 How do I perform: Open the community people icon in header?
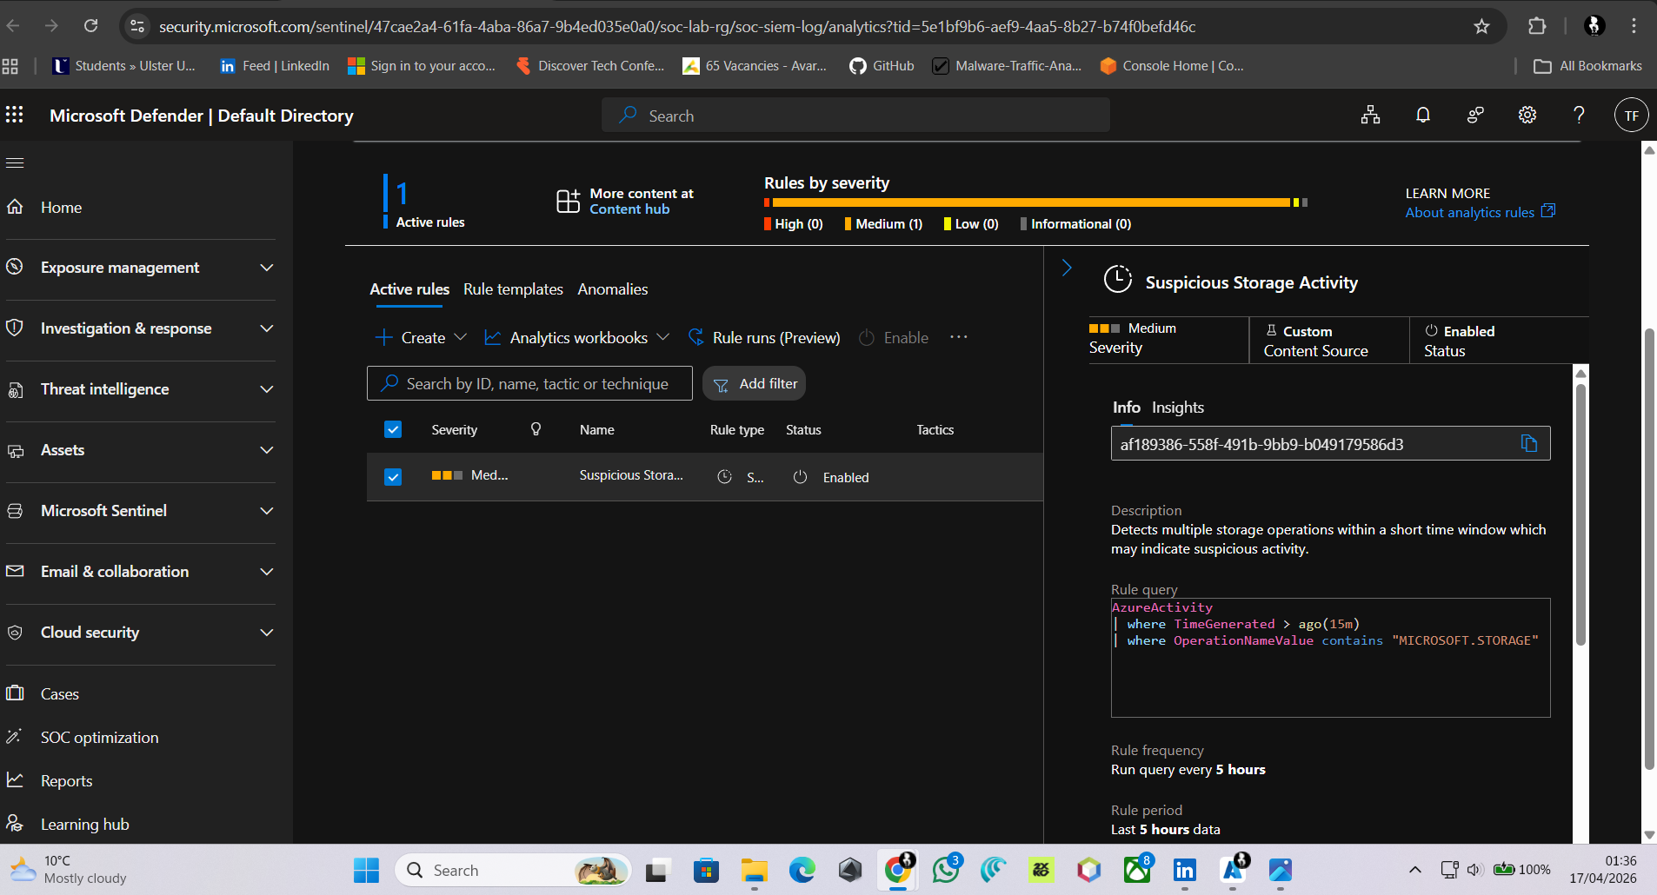(1475, 115)
